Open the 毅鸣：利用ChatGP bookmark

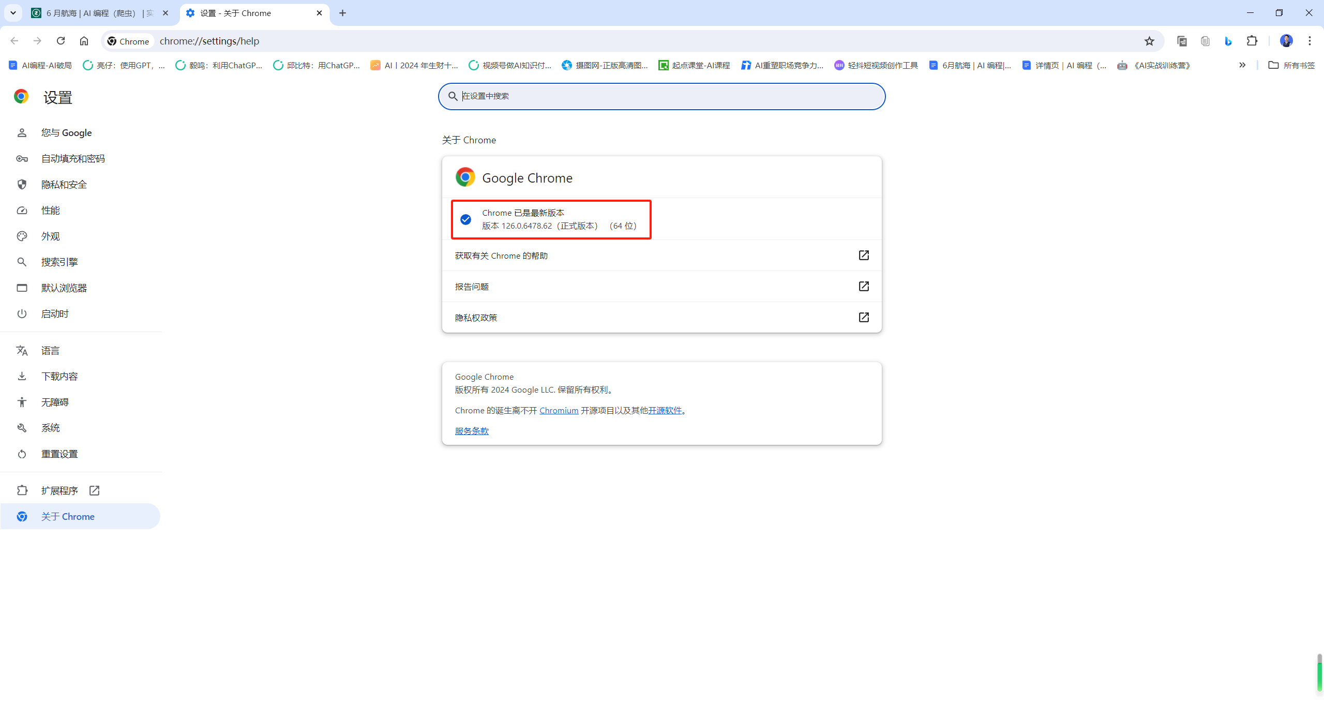click(219, 65)
